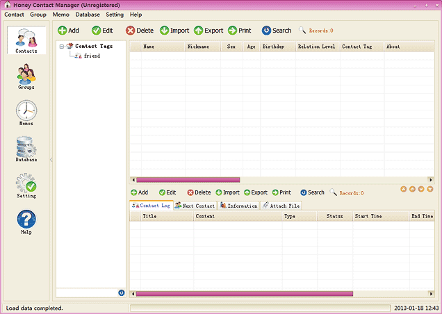Open the Help menu

136,15
